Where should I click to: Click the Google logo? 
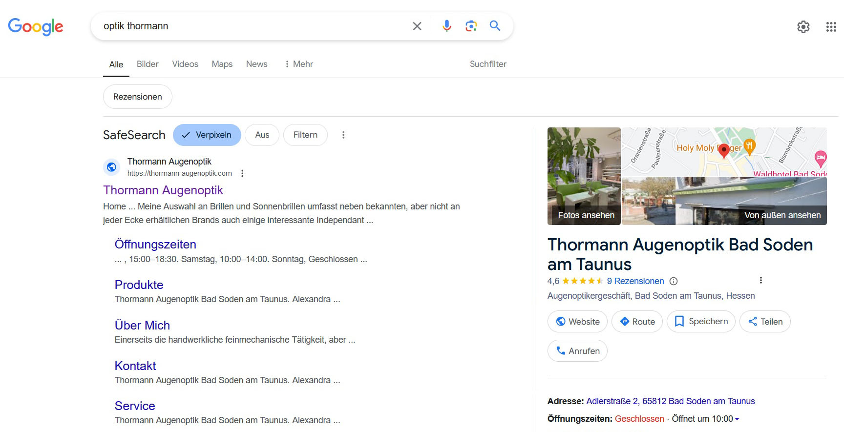pos(36,27)
